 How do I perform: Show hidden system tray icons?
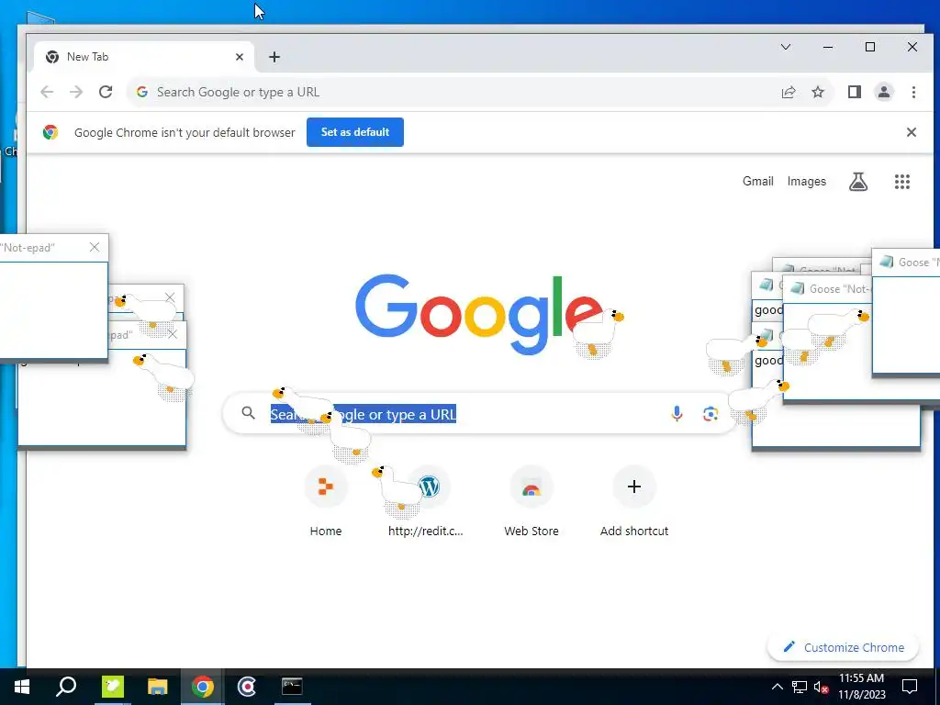pyautogui.click(x=777, y=687)
